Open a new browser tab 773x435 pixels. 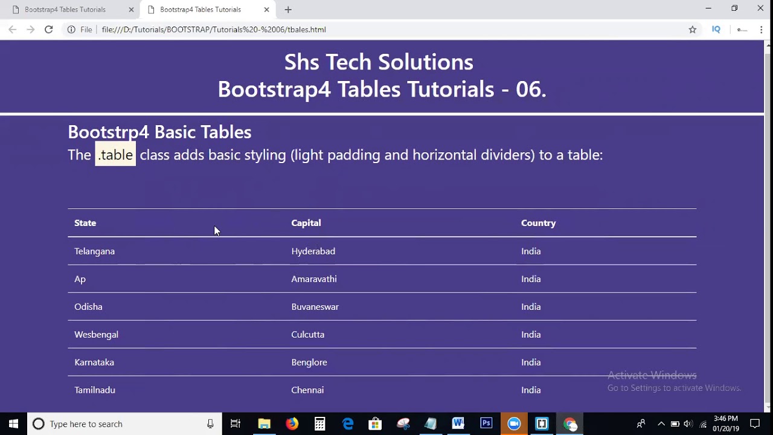click(x=288, y=10)
